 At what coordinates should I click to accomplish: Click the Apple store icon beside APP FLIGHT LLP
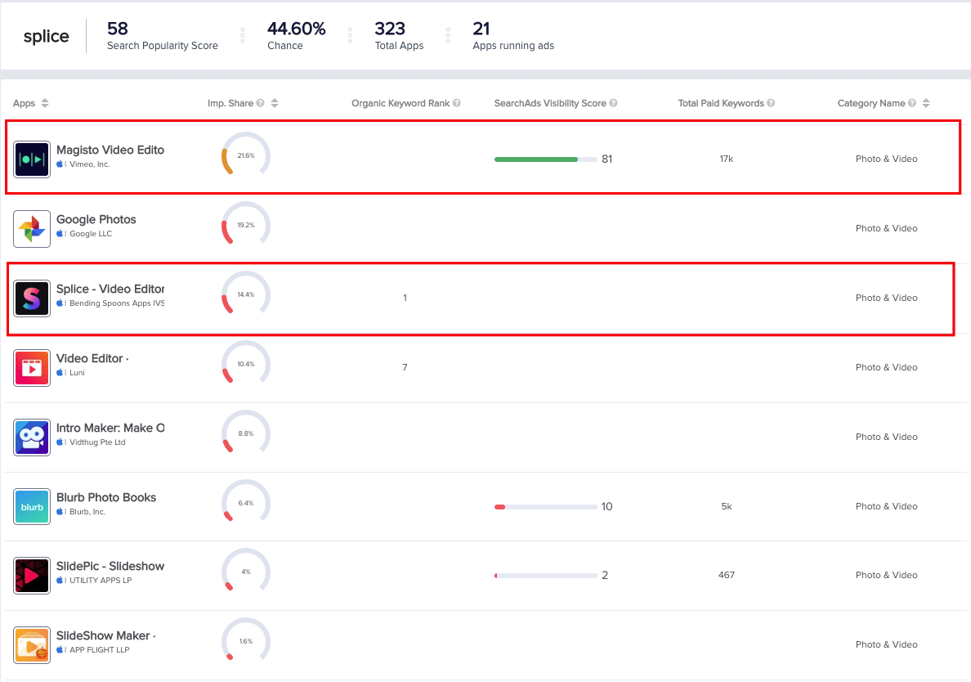coord(60,649)
